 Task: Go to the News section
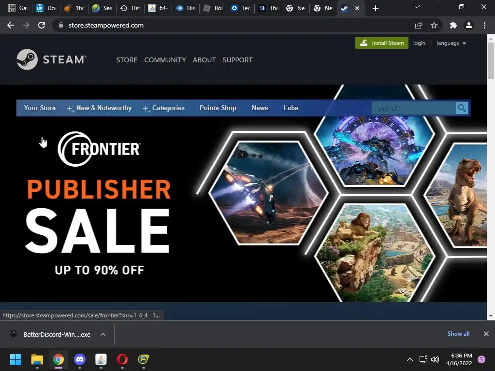(x=260, y=108)
